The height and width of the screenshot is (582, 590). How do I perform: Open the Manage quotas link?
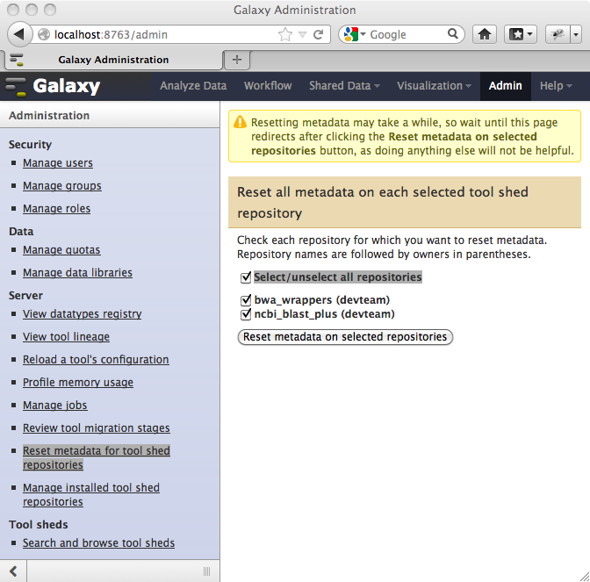tap(61, 250)
